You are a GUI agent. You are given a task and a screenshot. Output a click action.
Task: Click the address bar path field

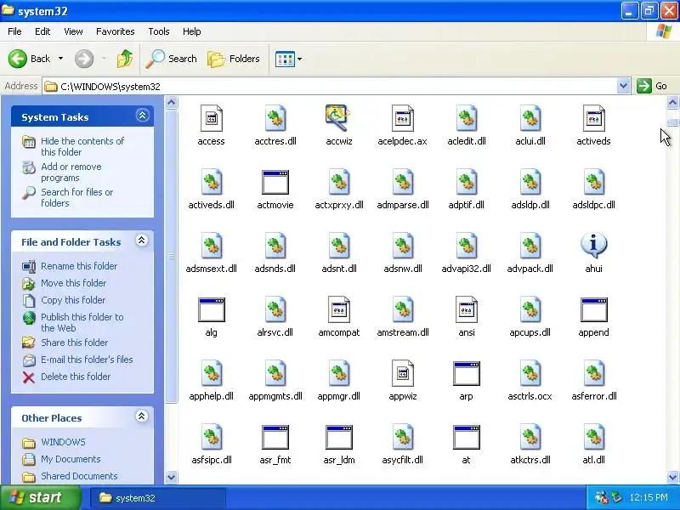pyautogui.click(x=330, y=87)
